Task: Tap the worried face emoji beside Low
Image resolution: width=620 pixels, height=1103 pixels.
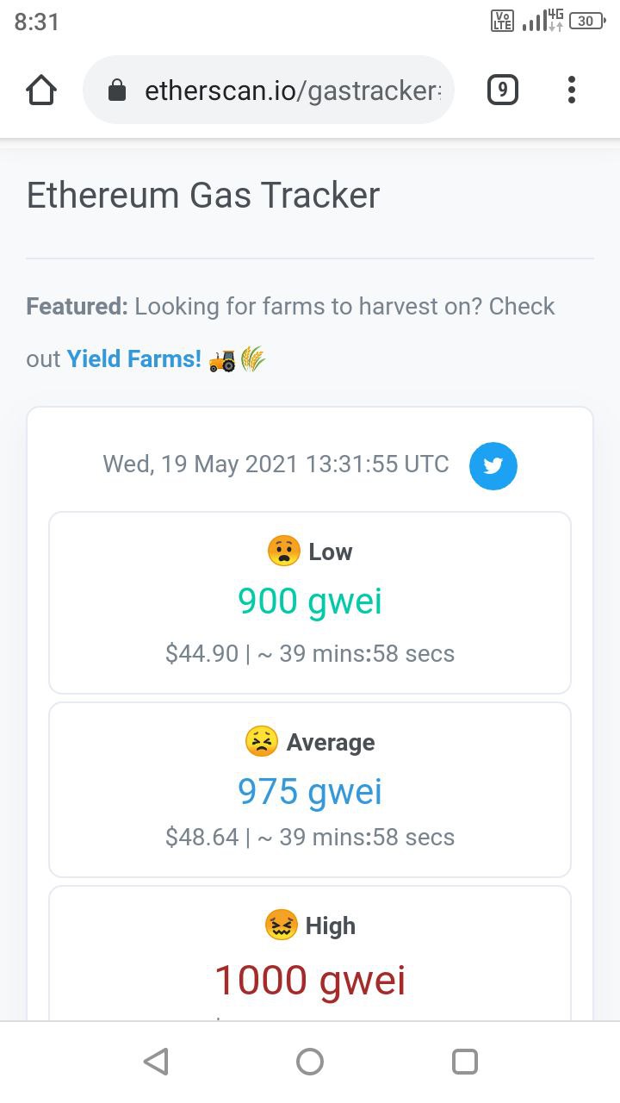Action: click(x=284, y=551)
